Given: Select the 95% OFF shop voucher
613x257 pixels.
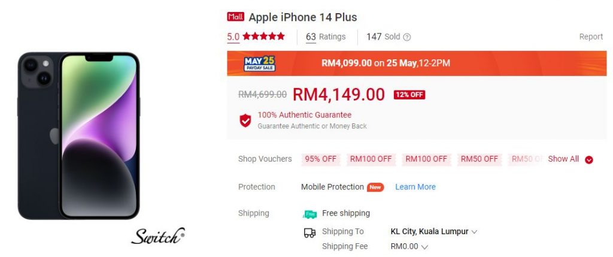Looking at the screenshot, I should [321, 159].
